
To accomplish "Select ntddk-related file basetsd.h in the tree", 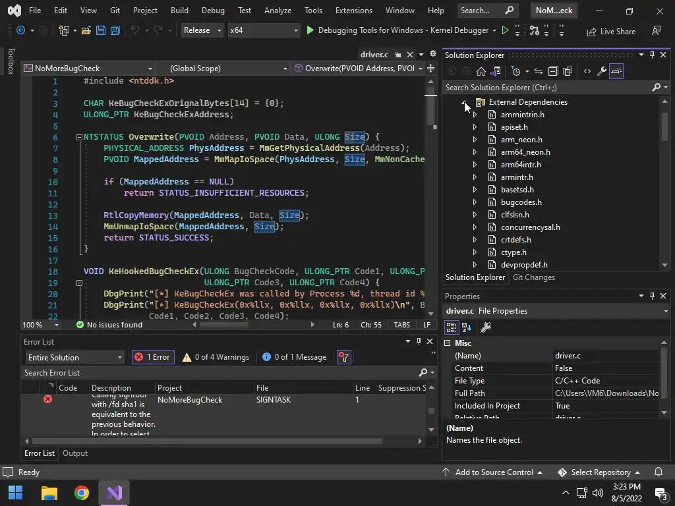I will pyautogui.click(x=517, y=190).
